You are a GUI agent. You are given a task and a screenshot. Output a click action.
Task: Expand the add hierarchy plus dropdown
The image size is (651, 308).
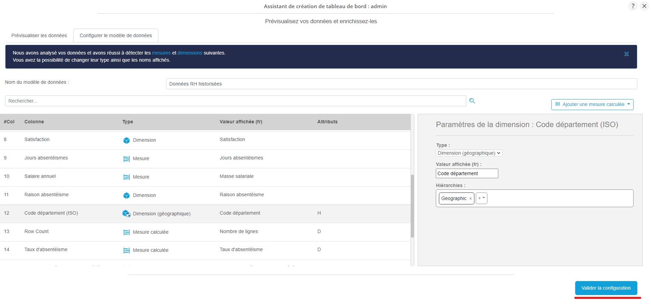pos(481,198)
